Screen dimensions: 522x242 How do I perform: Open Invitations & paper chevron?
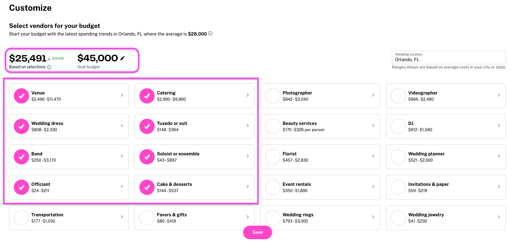[x=499, y=186]
